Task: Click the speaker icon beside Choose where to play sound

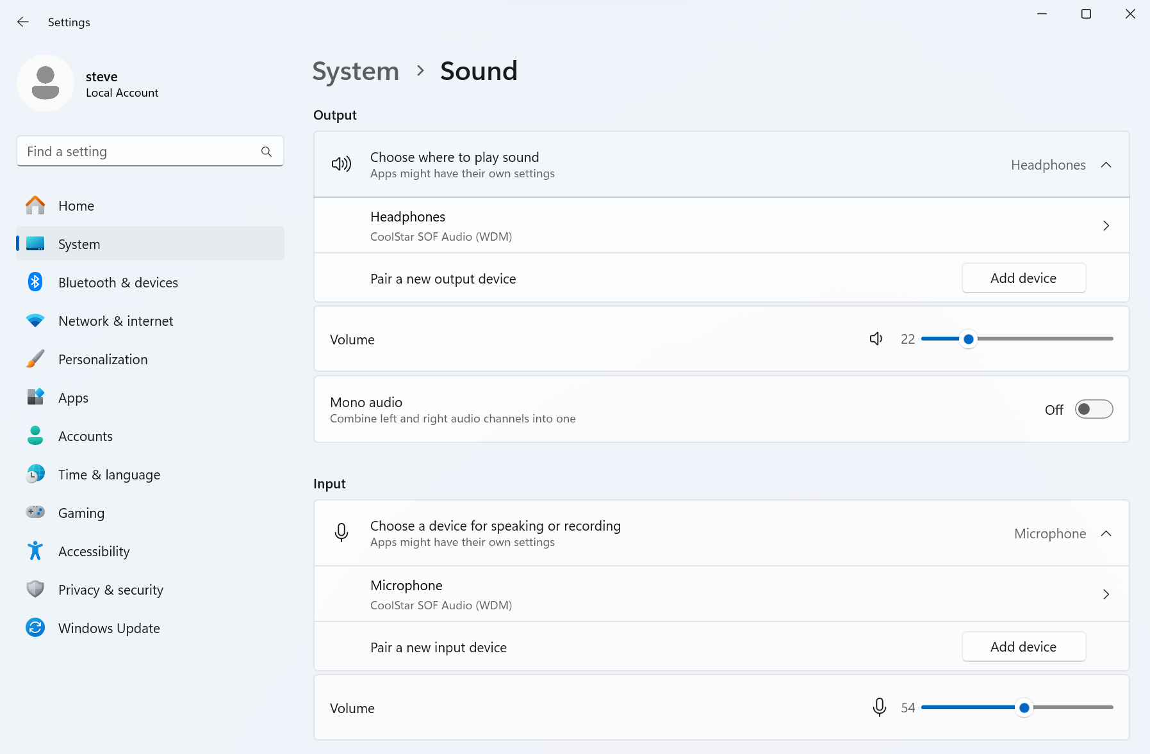Action: tap(341, 164)
